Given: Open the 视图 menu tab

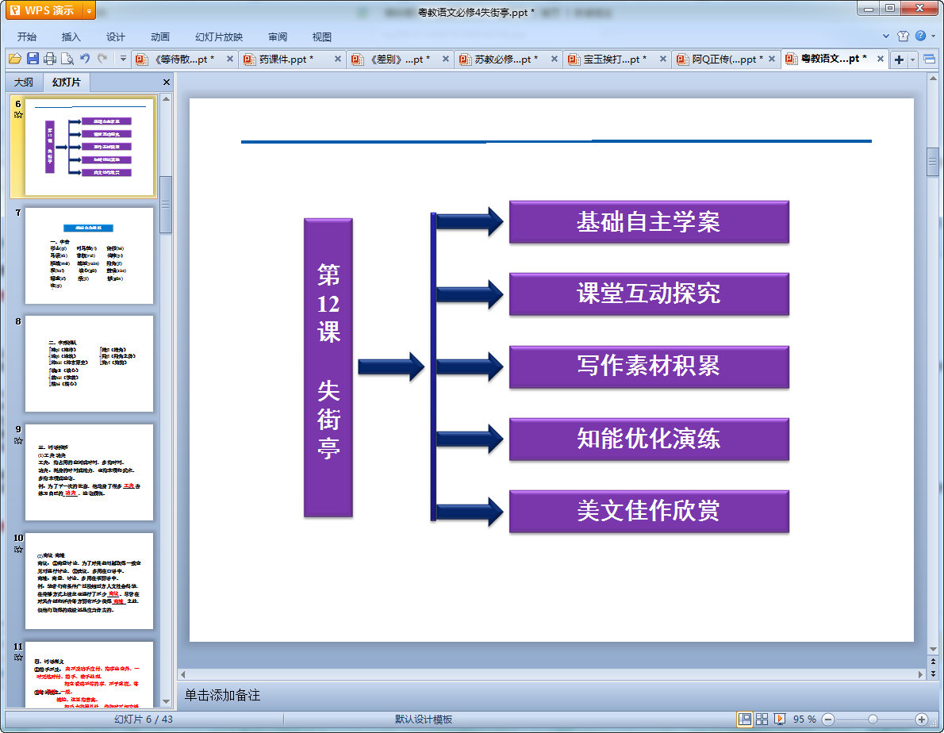Looking at the screenshot, I should tap(321, 36).
